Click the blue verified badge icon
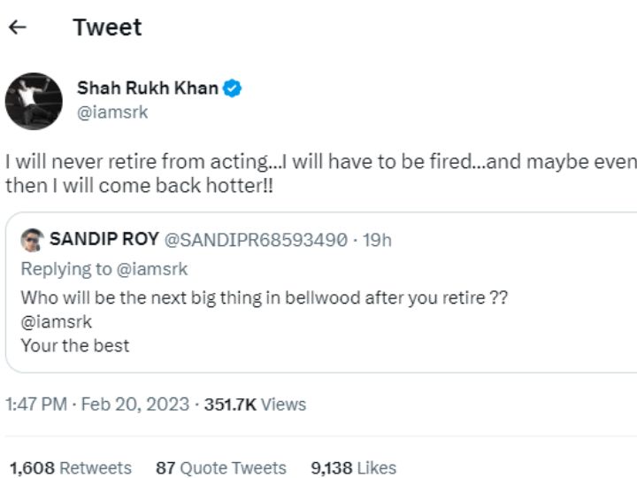637x478 pixels. pyautogui.click(x=232, y=89)
